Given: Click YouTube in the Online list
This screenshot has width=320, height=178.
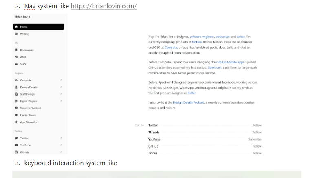Looking at the screenshot, I should click(x=154, y=139).
